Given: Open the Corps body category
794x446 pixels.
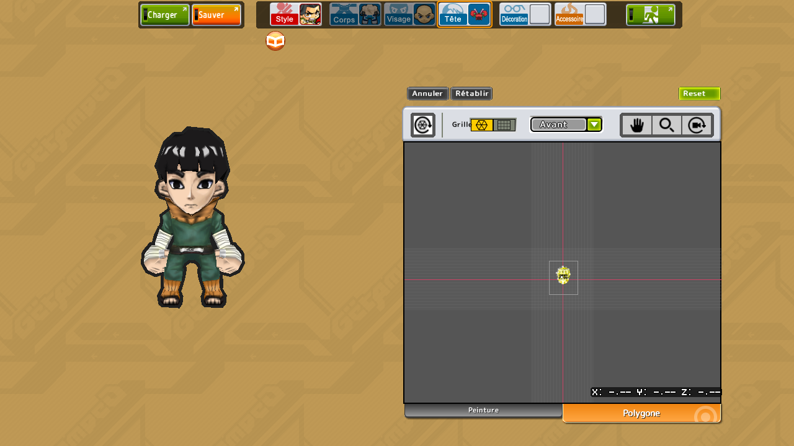Looking at the screenshot, I should (x=344, y=14).
